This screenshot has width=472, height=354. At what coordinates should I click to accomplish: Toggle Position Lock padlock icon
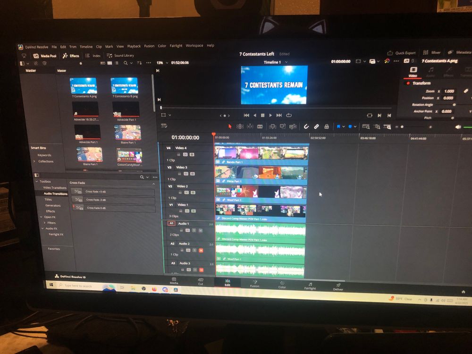click(326, 126)
